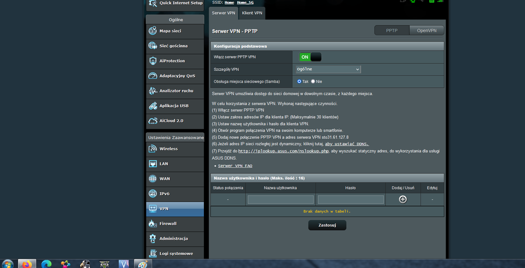Toggle the PPTP VPN server ON switch

pos(310,57)
